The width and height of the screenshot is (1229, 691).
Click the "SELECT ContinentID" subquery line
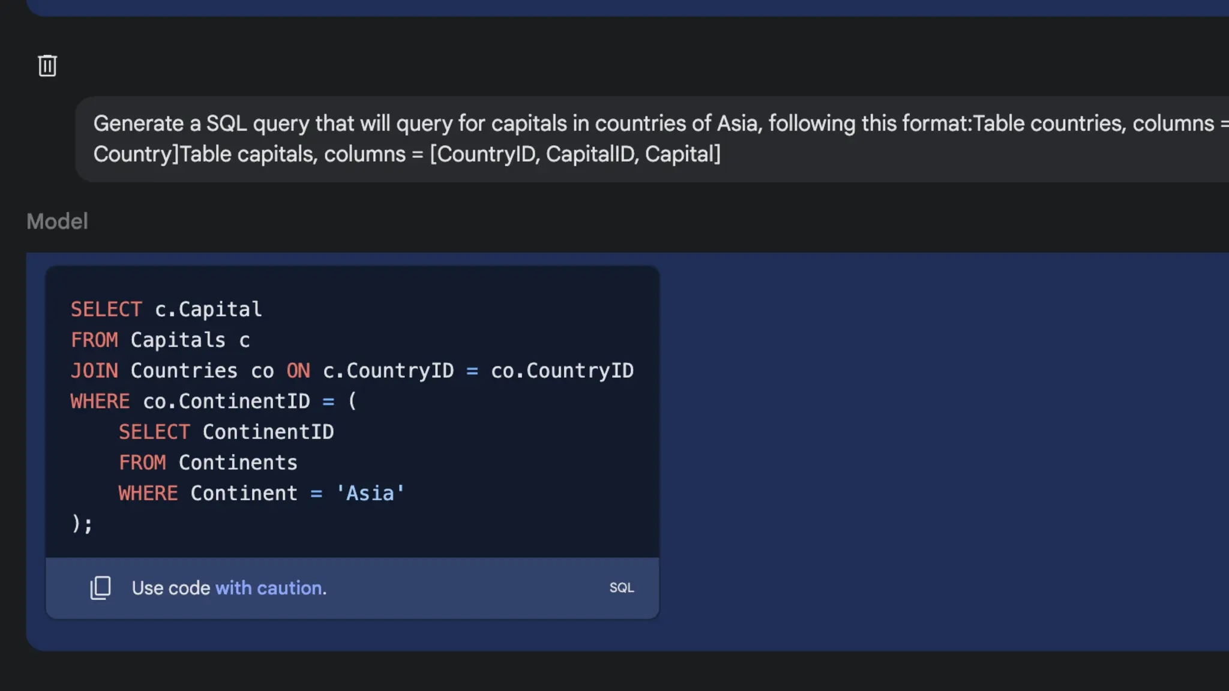[x=226, y=432]
